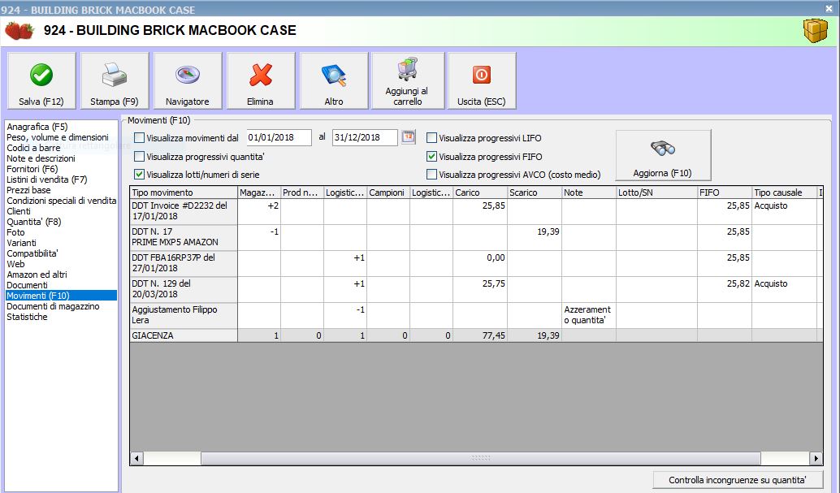Click the Azzeramento quantita' note cell
Screen dimensions: 840x493
tap(589, 315)
